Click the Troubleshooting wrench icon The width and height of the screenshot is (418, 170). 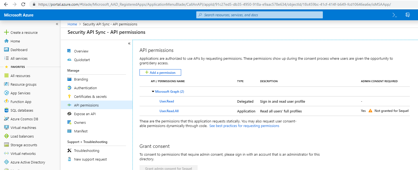(x=69, y=151)
